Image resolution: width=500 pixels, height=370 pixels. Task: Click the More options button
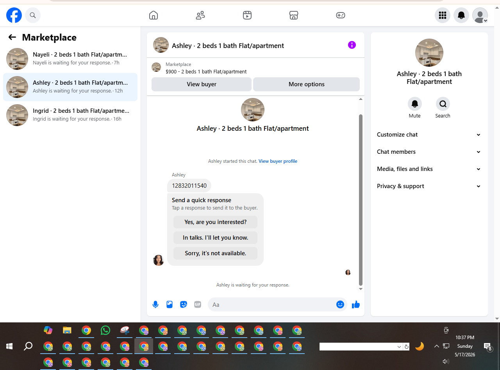coord(307,84)
